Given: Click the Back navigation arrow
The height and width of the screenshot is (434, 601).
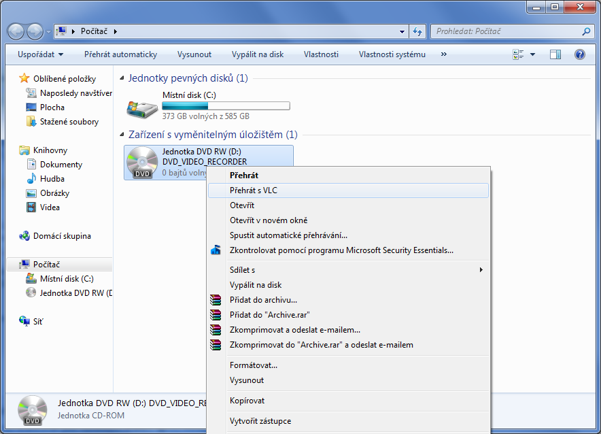Looking at the screenshot, I should [16, 31].
